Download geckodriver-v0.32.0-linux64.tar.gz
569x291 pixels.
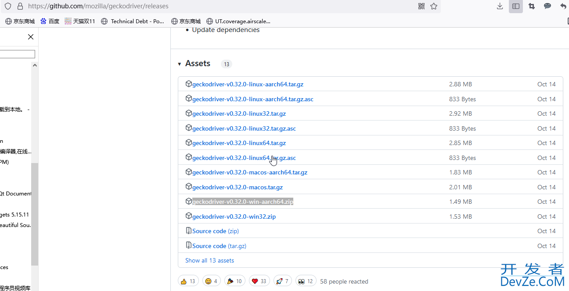(239, 143)
